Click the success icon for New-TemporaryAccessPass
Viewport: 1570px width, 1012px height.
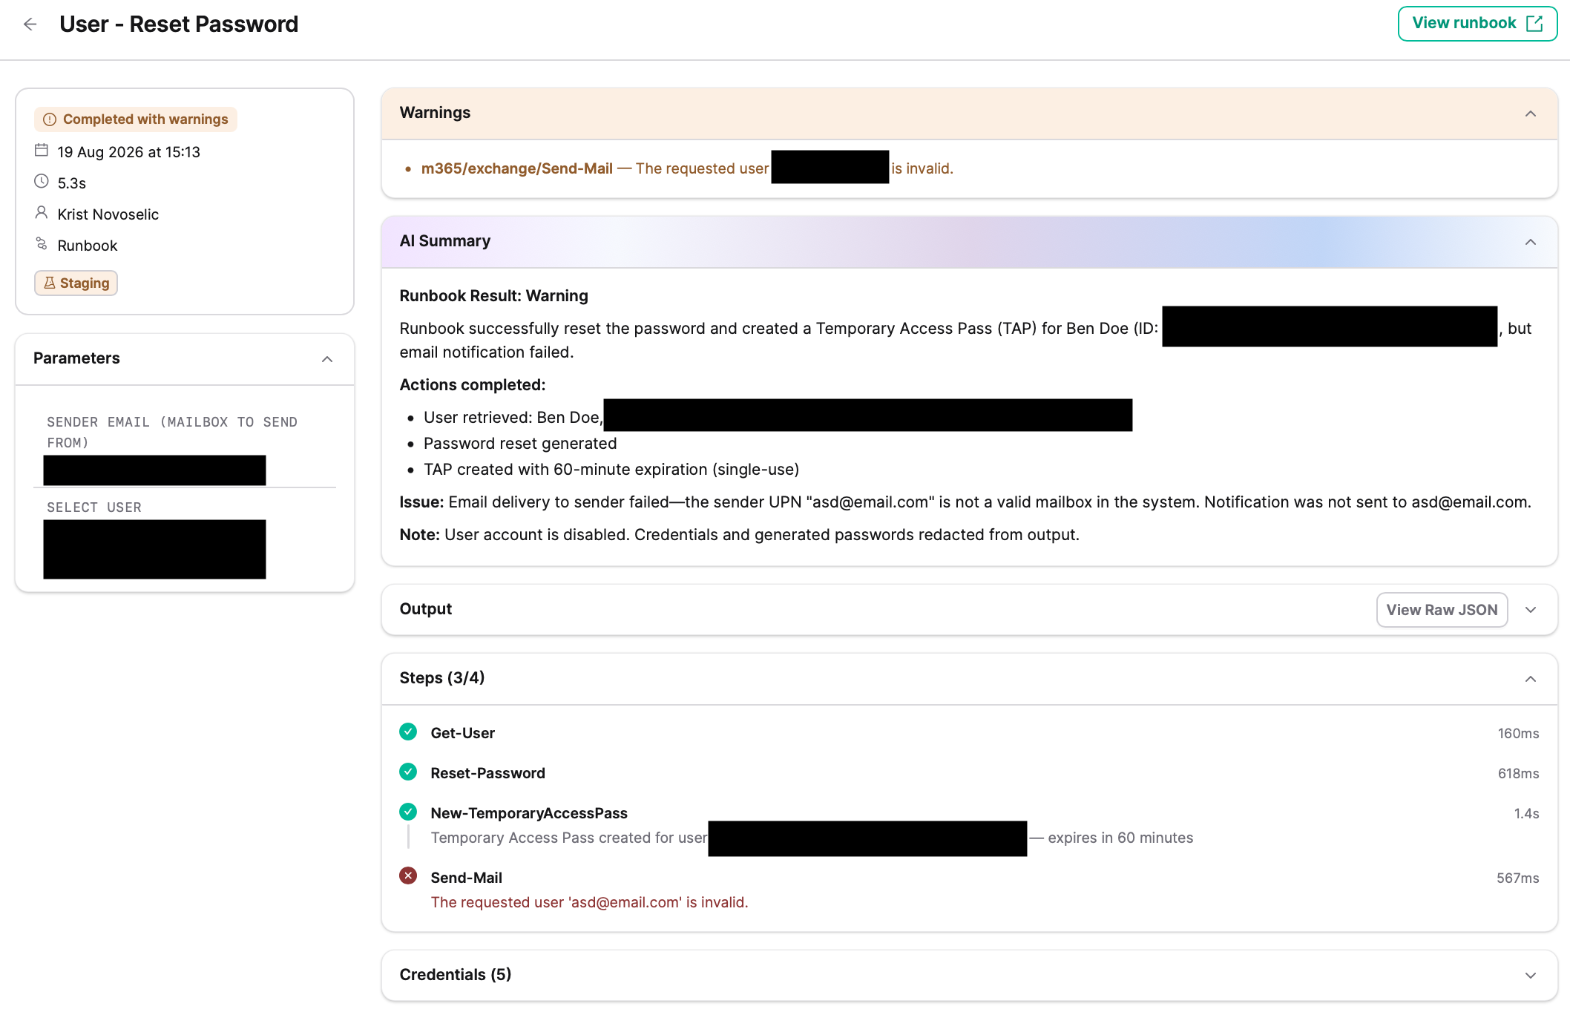click(408, 812)
